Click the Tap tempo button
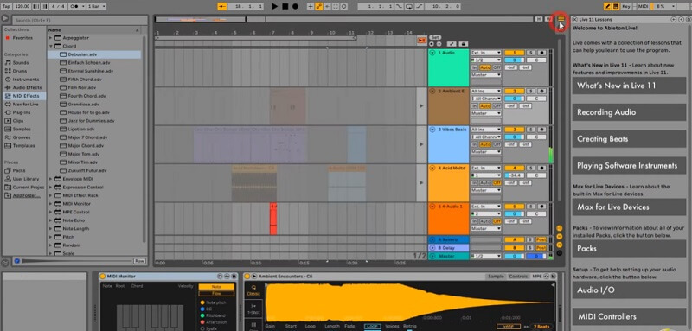This screenshot has height=331, width=692. click(x=6, y=6)
